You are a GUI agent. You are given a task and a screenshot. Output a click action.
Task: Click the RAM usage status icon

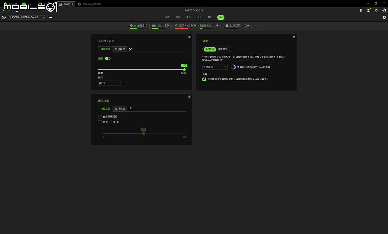tap(203, 26)
